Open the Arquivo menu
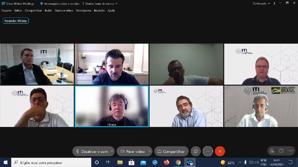 6,11
